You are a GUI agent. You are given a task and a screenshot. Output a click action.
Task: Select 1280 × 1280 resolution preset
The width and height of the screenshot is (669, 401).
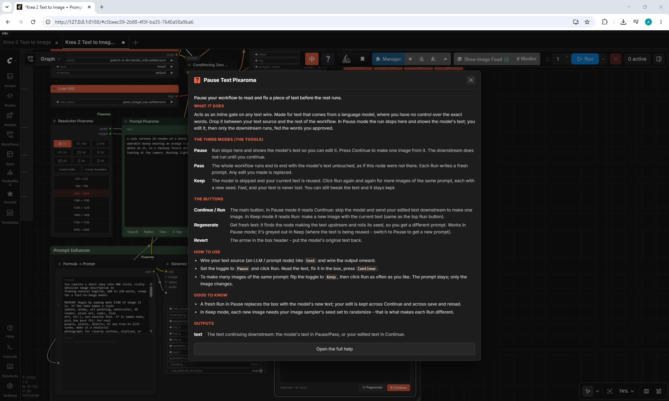point(82,200)
